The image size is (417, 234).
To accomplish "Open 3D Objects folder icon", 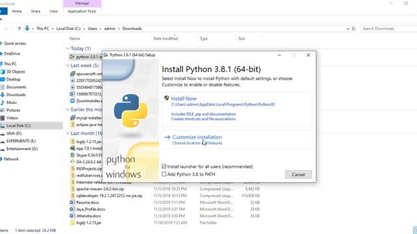I will [x=3, y=71].
